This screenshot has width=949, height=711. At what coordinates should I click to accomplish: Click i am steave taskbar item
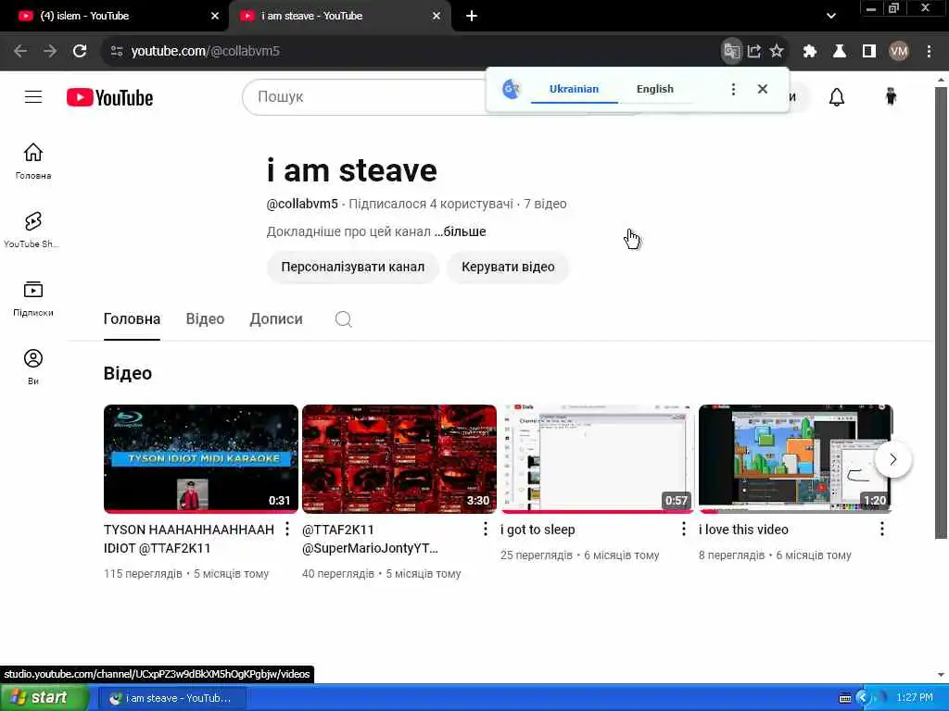click(x=171, y=698)
